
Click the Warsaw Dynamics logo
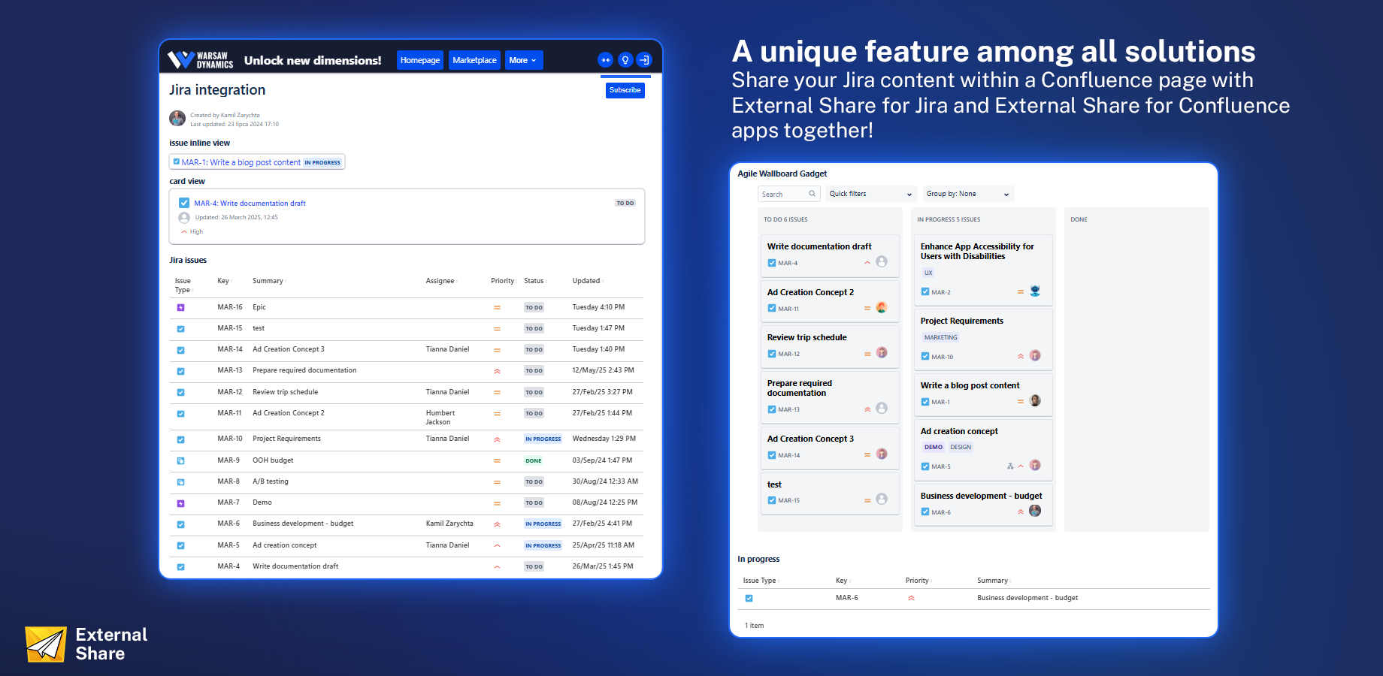tap(200, 60)
